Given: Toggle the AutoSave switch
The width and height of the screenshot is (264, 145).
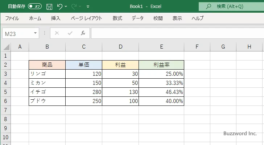Looking at the screenshot, I should (35, 7).
